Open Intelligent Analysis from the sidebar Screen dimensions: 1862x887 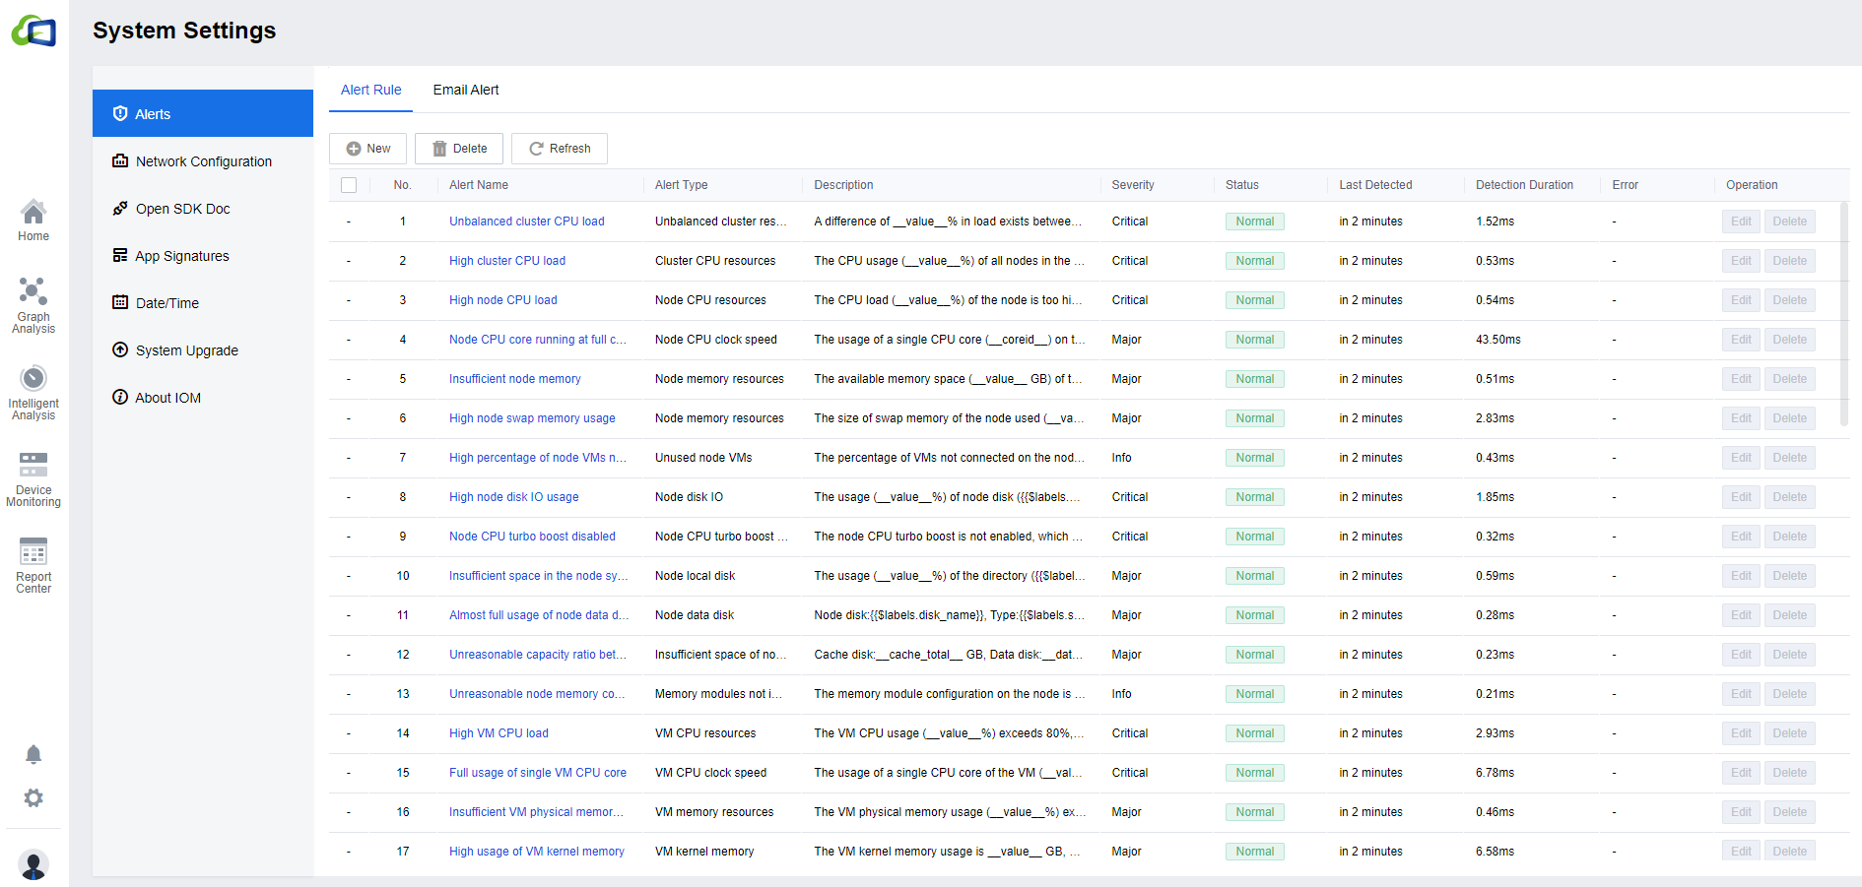coord(33,393)
